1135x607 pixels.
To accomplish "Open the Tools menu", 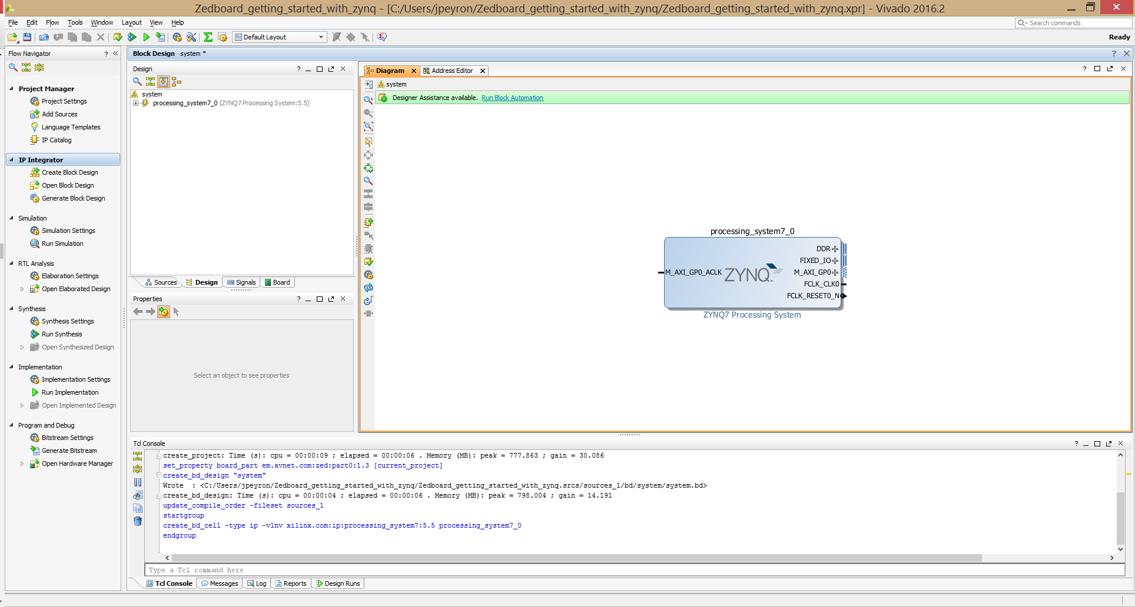I will pos(75,22).
